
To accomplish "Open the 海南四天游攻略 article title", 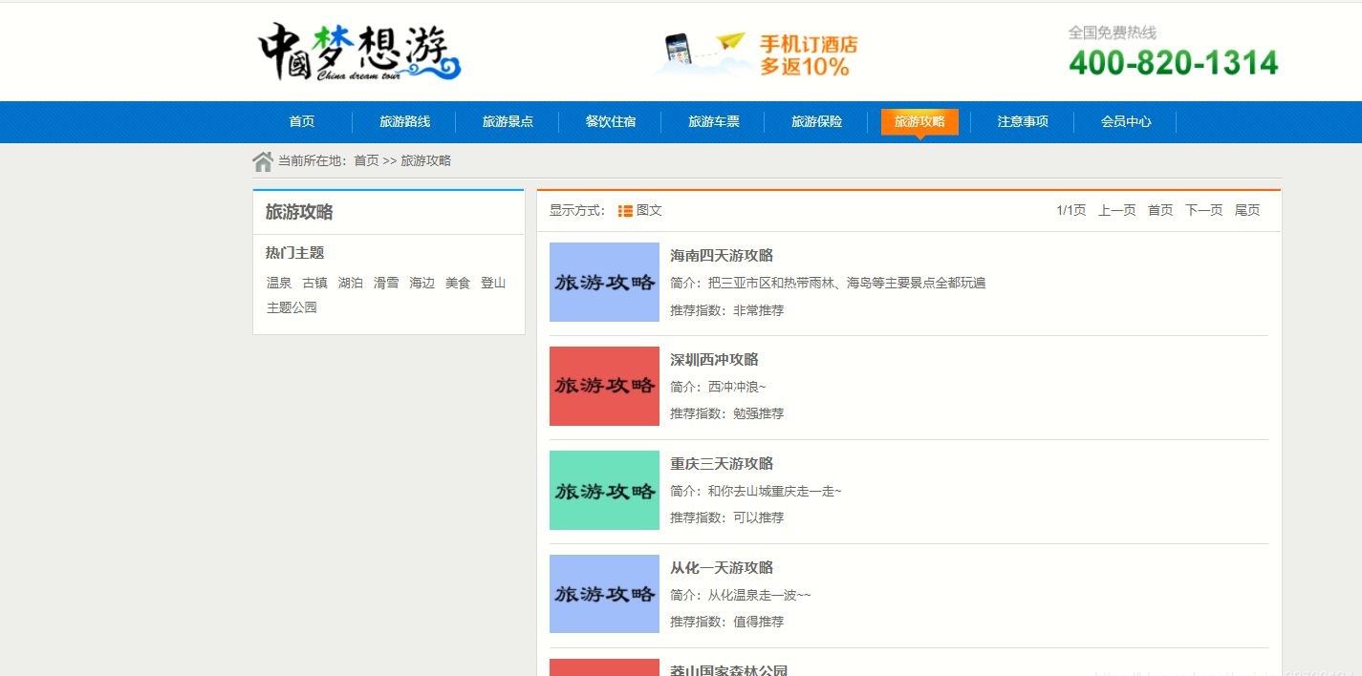I will 722,256.
